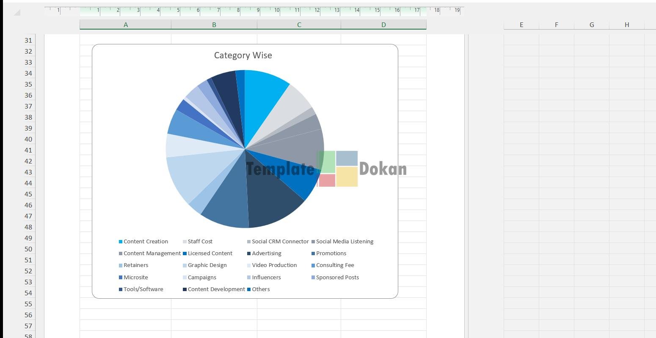656x338 pixels.
Task: Select the Tools/Software legend entry
Action: (x=143, y=289)
